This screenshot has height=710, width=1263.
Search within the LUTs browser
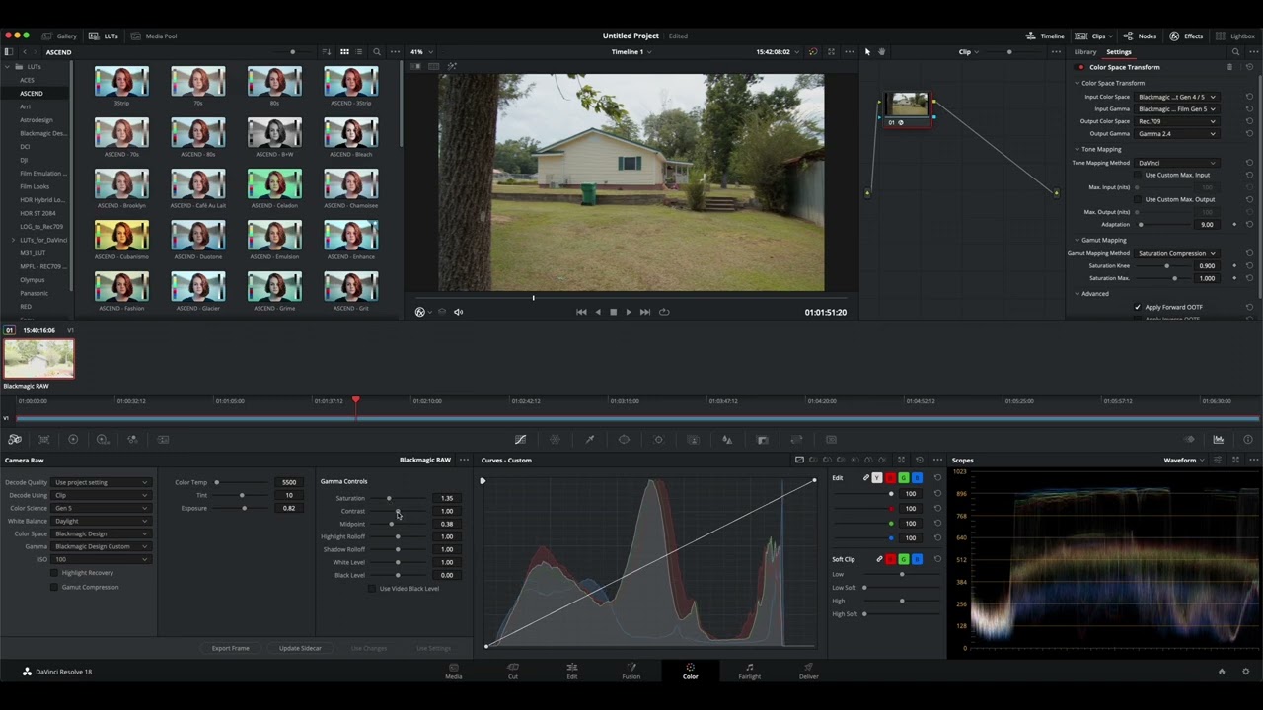(x=376, y=52)
